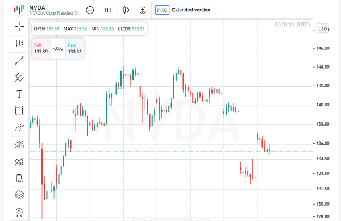Open the fx indicators menu

(143, 10)
